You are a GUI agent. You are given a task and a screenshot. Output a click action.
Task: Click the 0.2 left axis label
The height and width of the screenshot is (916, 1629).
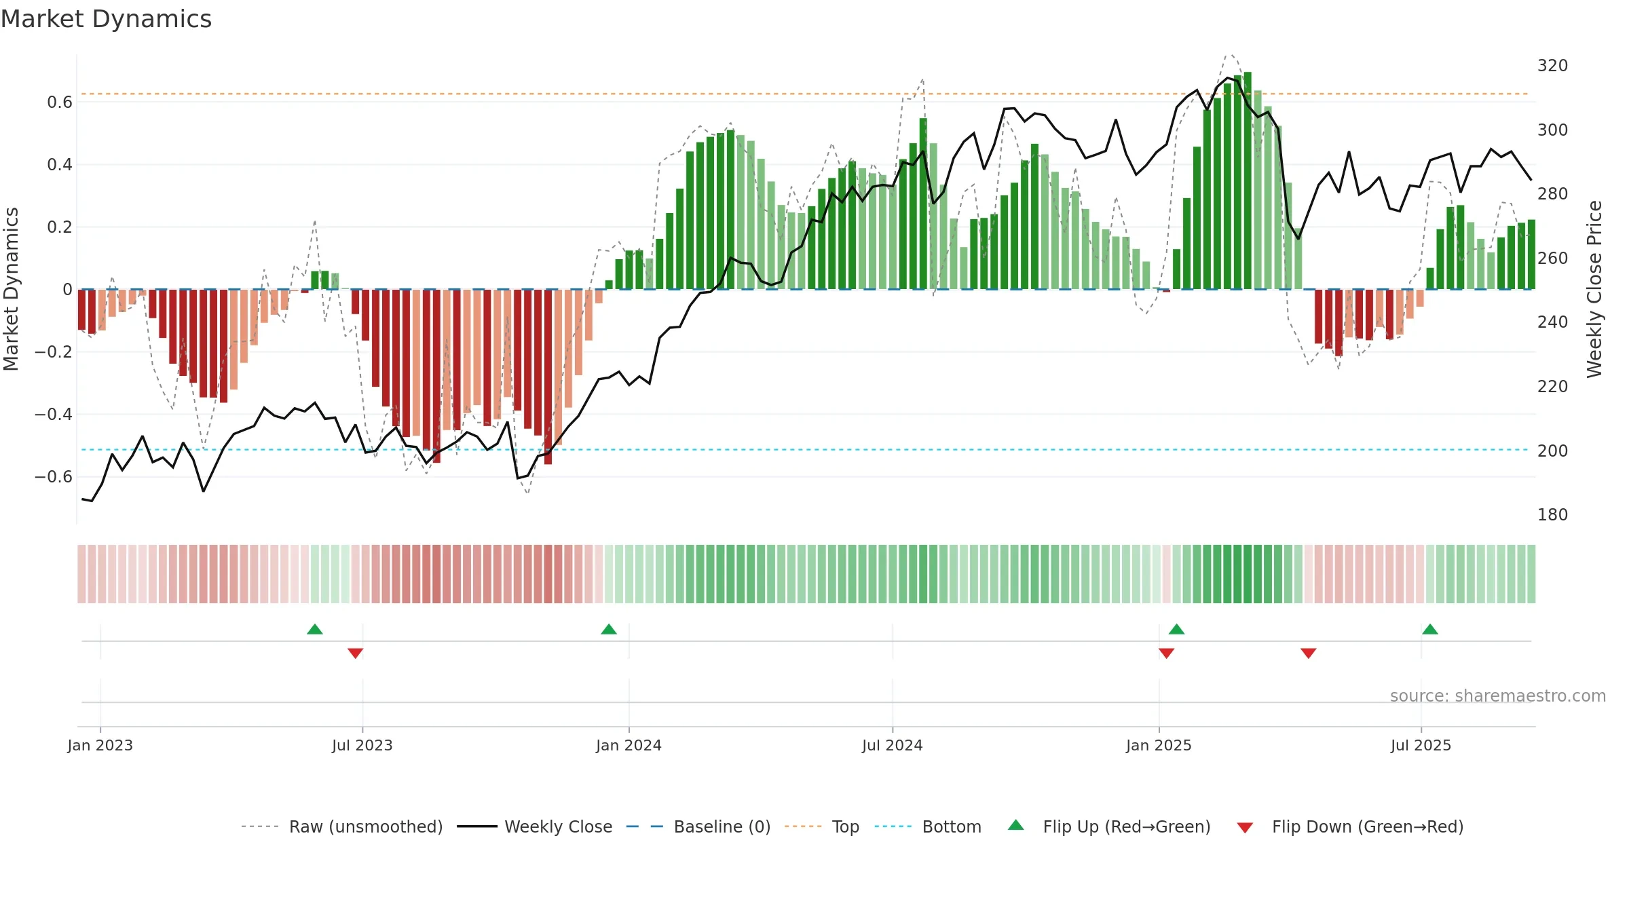[x=60, y=227]
